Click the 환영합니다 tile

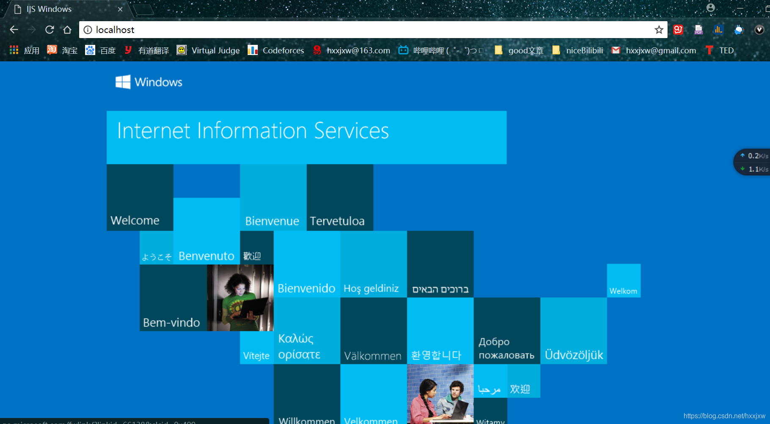(440, 331)
